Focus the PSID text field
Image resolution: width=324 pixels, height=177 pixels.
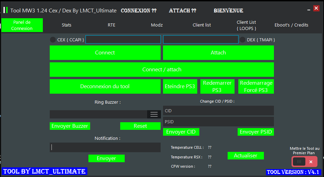pyautogui.click(x=218, y=122)
